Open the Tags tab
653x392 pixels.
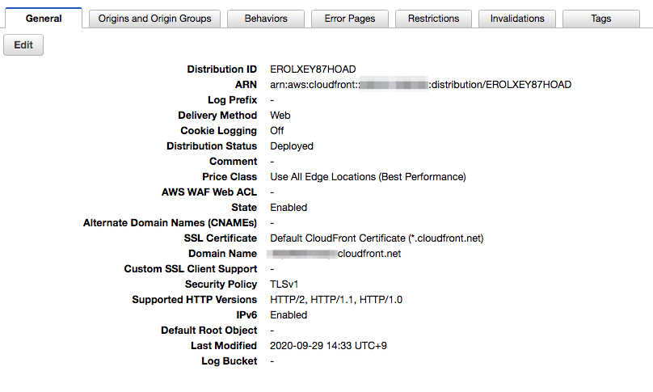click(601, 19)
